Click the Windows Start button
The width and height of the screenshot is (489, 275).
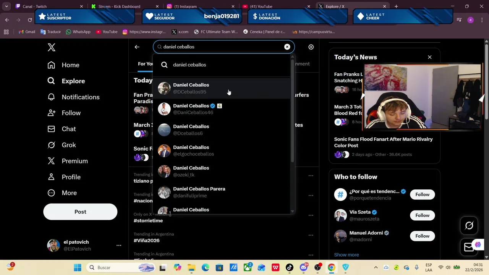78,267
